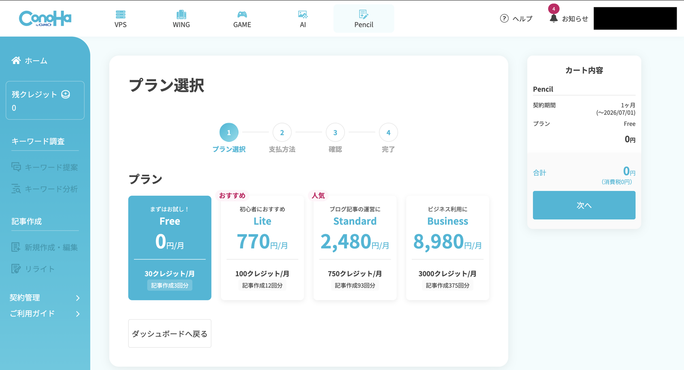Open リライト sidebar item
Image resolution: width=684 pixels, height=370 pixels.
[x=33, y=269]
